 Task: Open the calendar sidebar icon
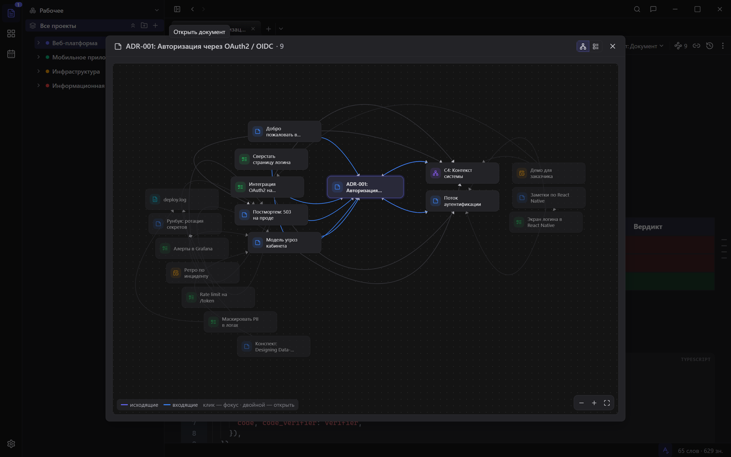point(11,54)
